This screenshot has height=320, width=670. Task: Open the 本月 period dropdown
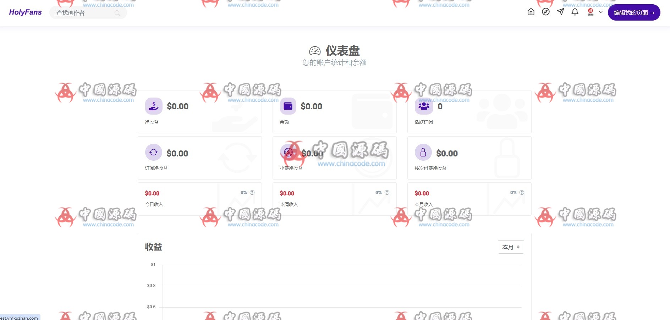click(x=511, y=247)
